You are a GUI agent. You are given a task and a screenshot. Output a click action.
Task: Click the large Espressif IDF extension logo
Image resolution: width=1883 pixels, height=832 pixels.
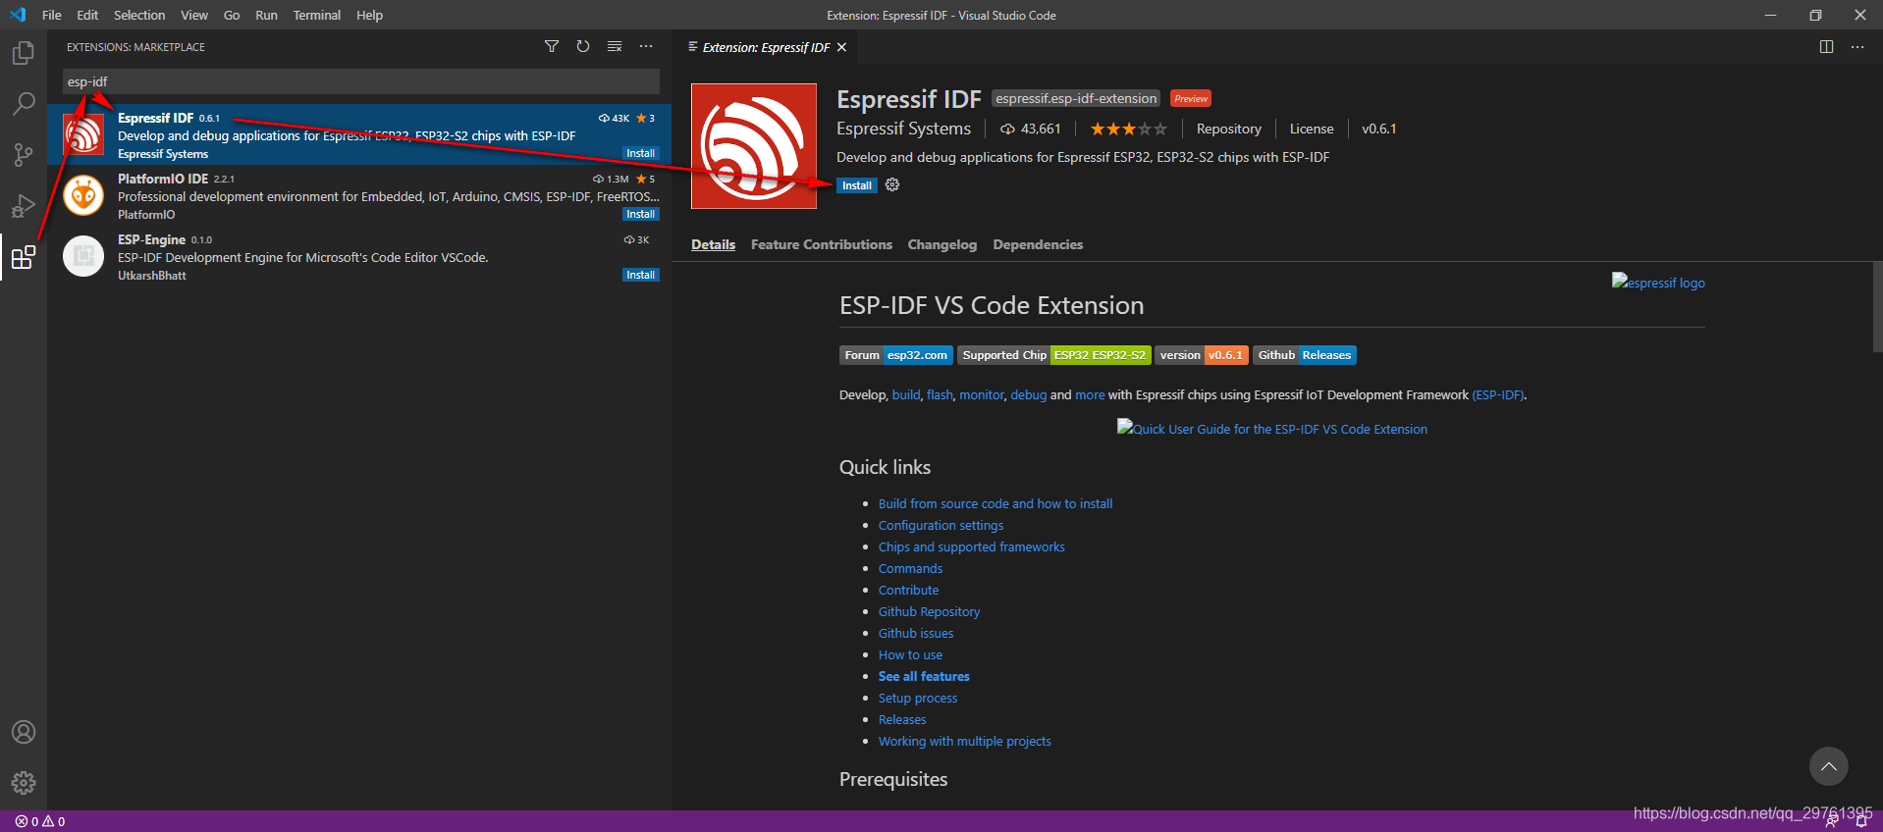[x=754, y=146]
